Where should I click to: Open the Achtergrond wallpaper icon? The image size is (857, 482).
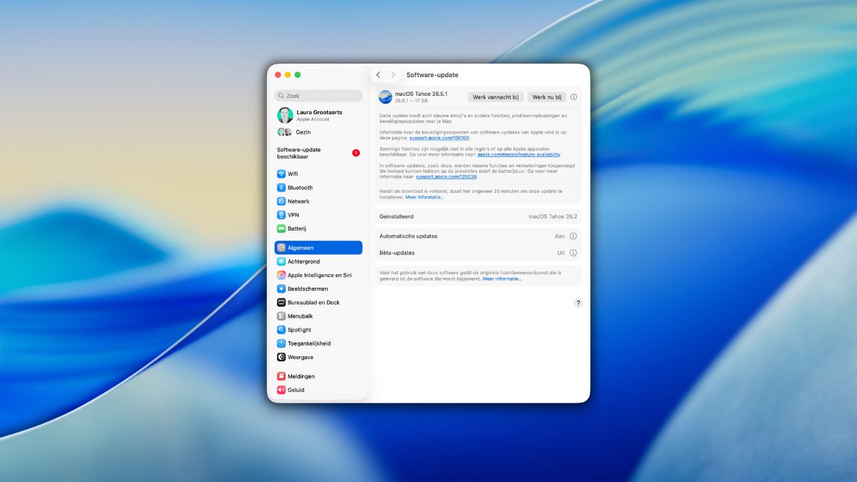coord(281,261)
